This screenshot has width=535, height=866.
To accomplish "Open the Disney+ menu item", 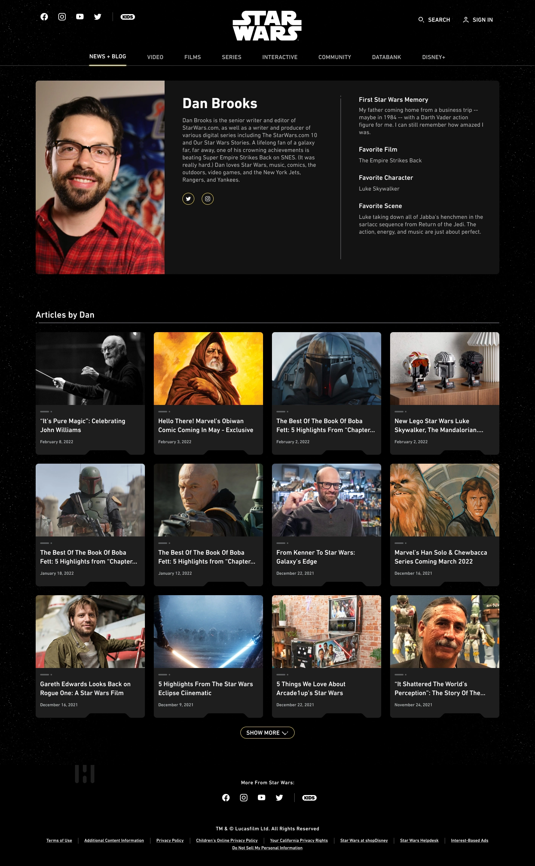I will [x=434, y=57].
